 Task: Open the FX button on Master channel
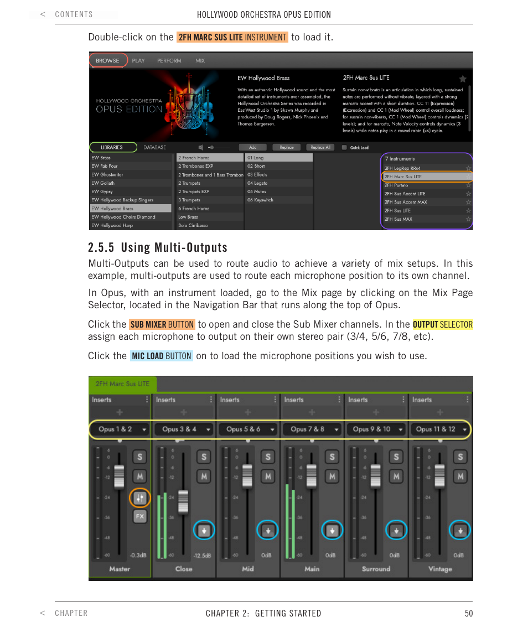click(139, 516)
